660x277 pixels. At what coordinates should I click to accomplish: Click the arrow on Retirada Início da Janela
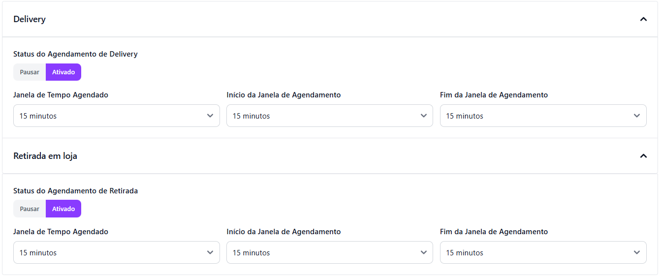pos(423,252)
